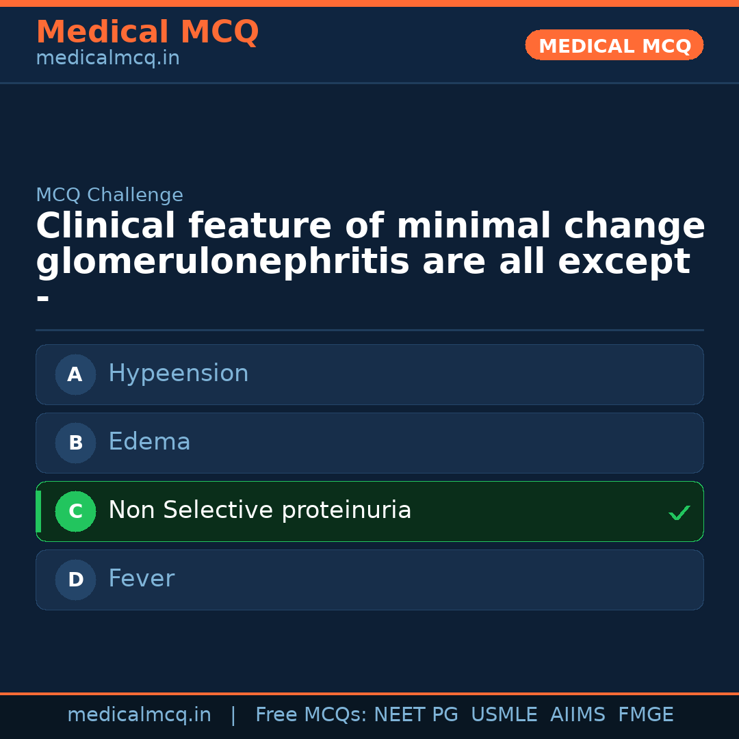Select the Hypeension answer option
739x739 pixels.
point(178,374)
